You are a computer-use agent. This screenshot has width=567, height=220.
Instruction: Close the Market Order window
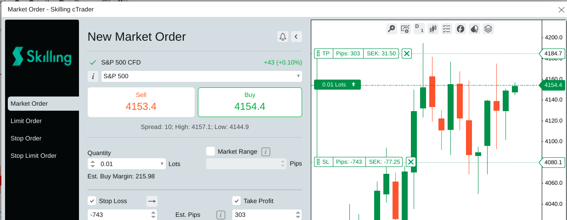(561, 9)
